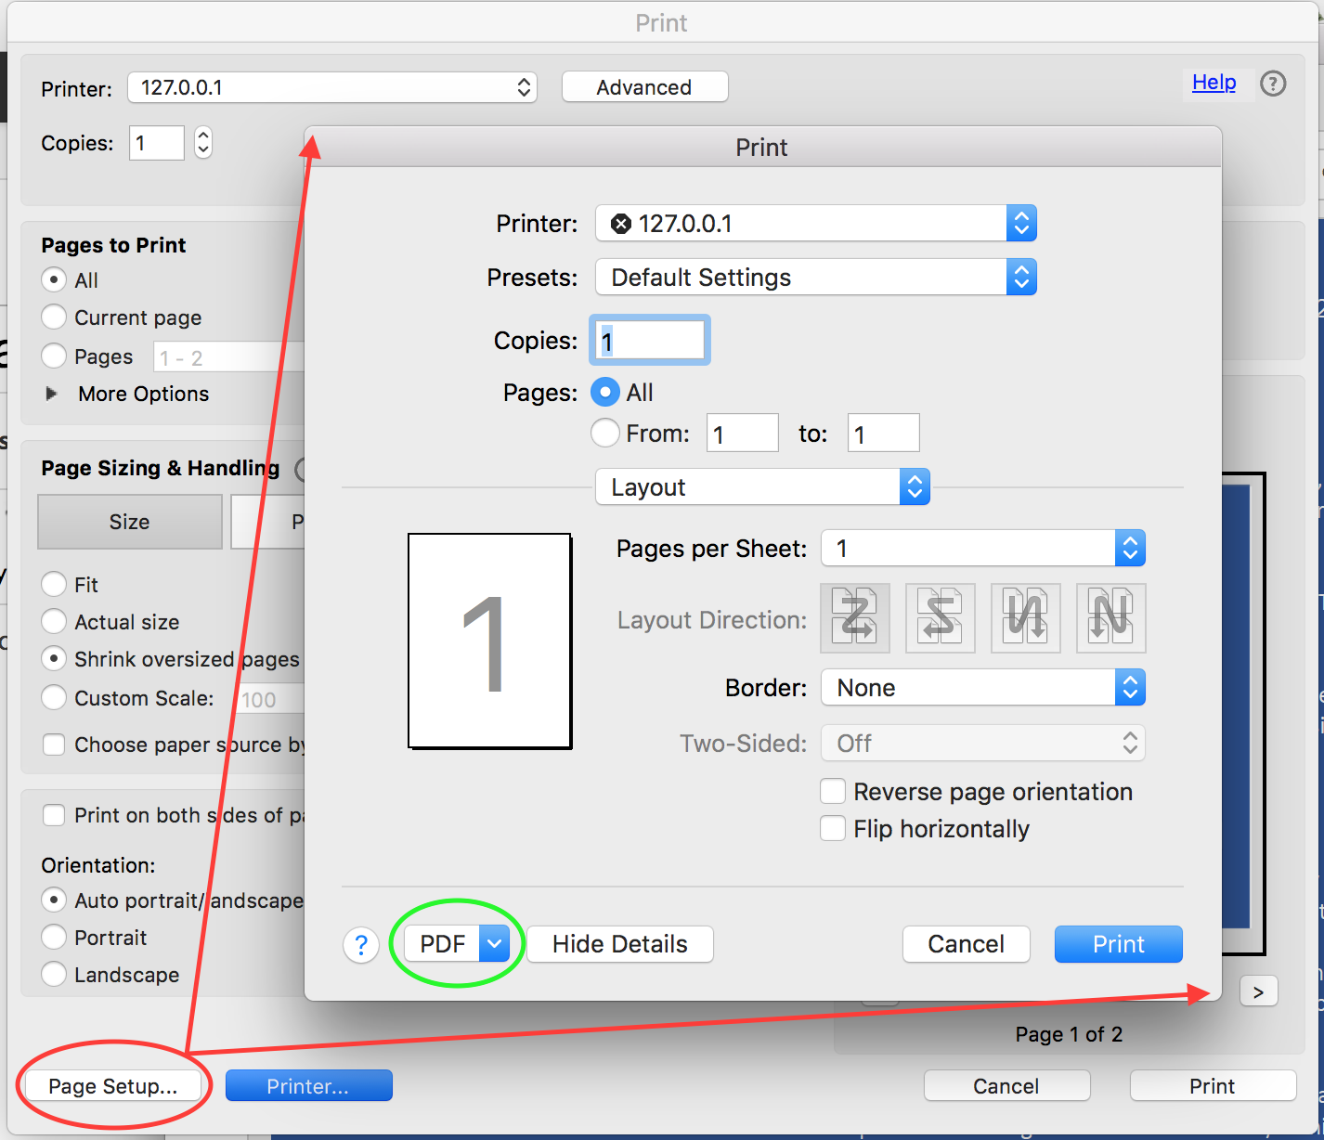Image resolution: width=1324 pixels, height=1140 pixels.
Task: Open the Layout pane selector dropdown
Action: pyautogui.click(x=762, y=487)
